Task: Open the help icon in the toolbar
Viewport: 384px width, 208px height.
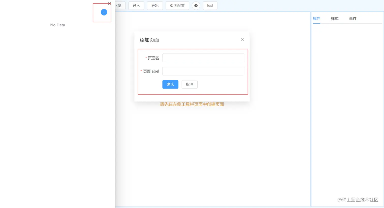Action: [x=196, y=5]
